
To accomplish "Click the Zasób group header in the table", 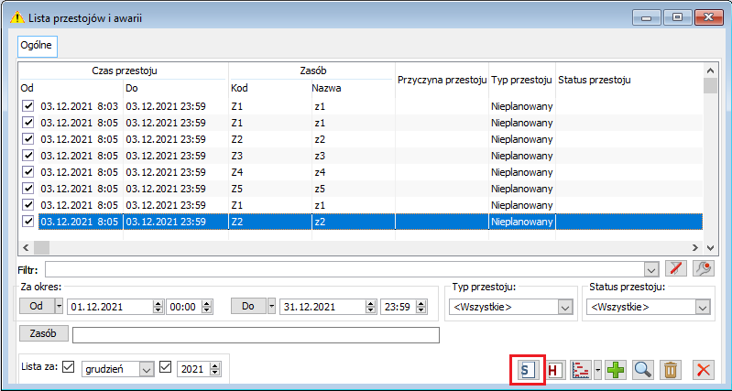I will pos(312,71).
